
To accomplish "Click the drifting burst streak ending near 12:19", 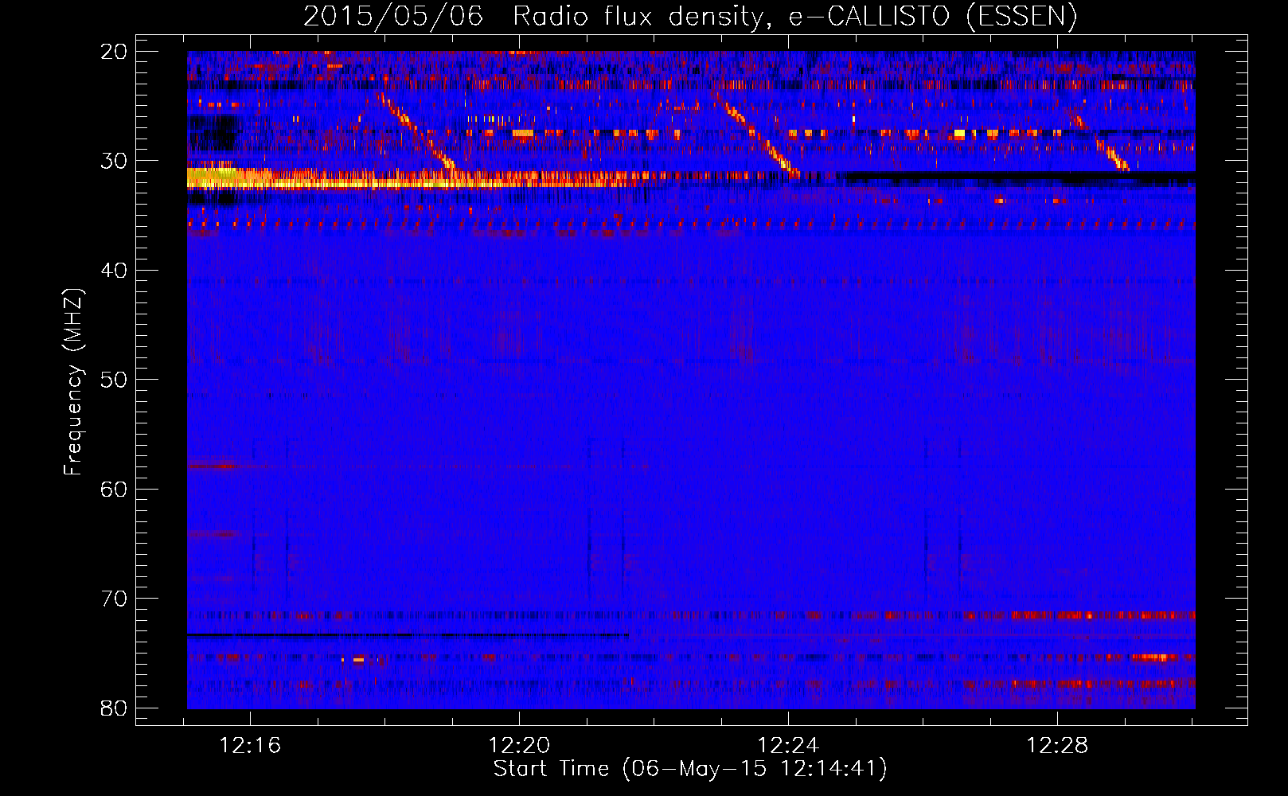I will click(416, 133).
